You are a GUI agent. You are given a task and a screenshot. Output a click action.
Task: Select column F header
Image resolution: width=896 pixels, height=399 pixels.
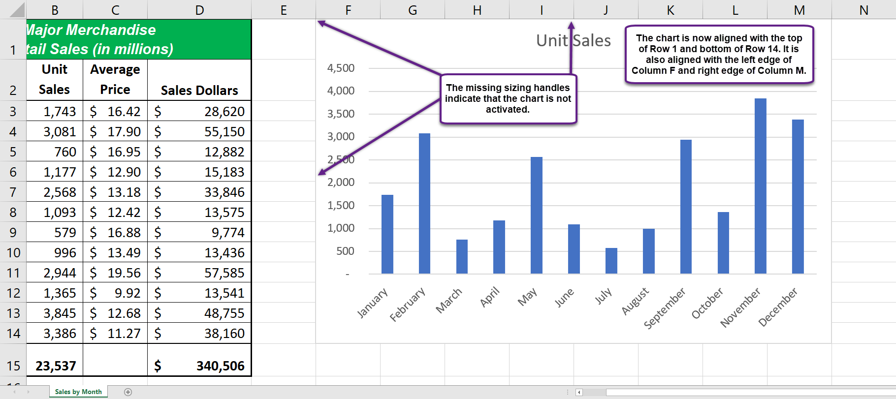pyautogui.click(x=348, y=10)
